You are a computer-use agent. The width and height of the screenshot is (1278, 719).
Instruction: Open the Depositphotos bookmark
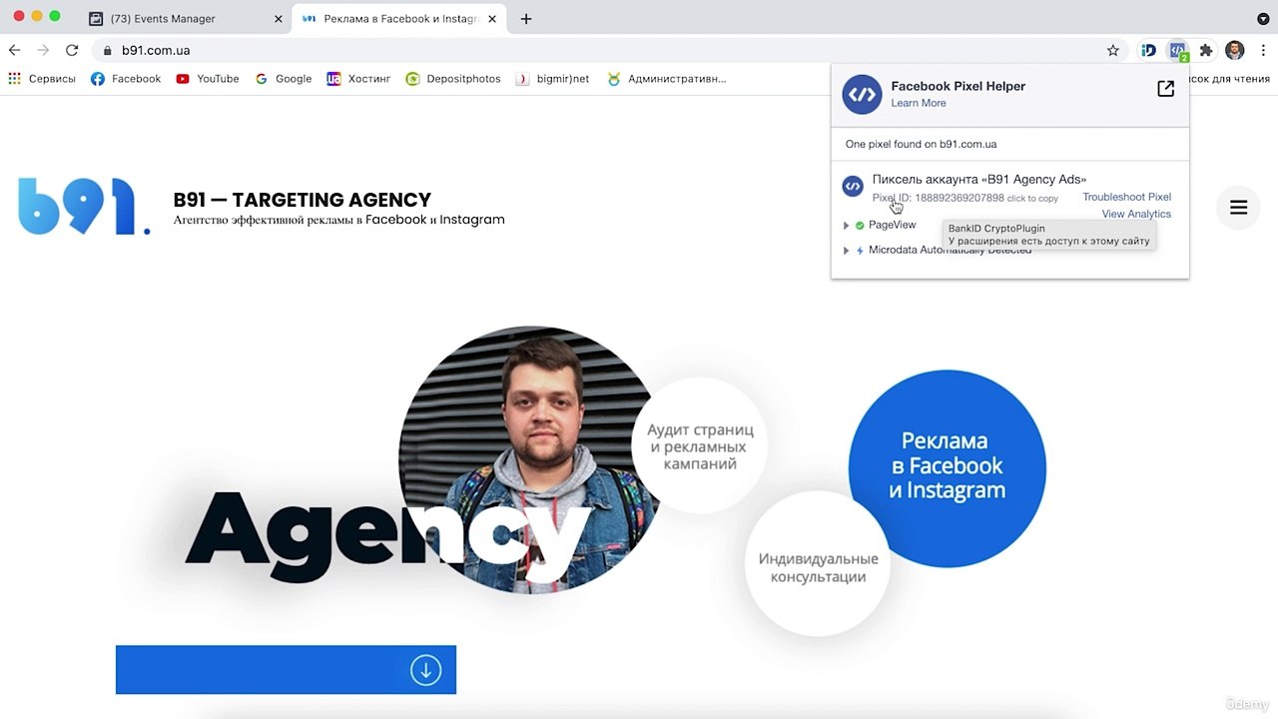[453, 79]
